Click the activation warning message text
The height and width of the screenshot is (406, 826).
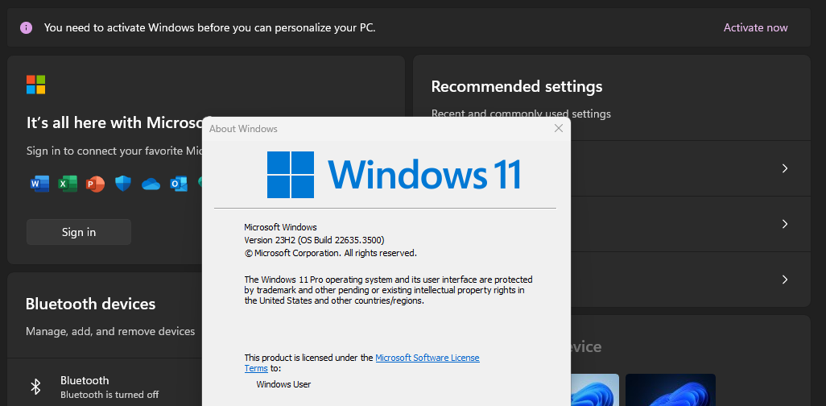click(x=209, y=28)
